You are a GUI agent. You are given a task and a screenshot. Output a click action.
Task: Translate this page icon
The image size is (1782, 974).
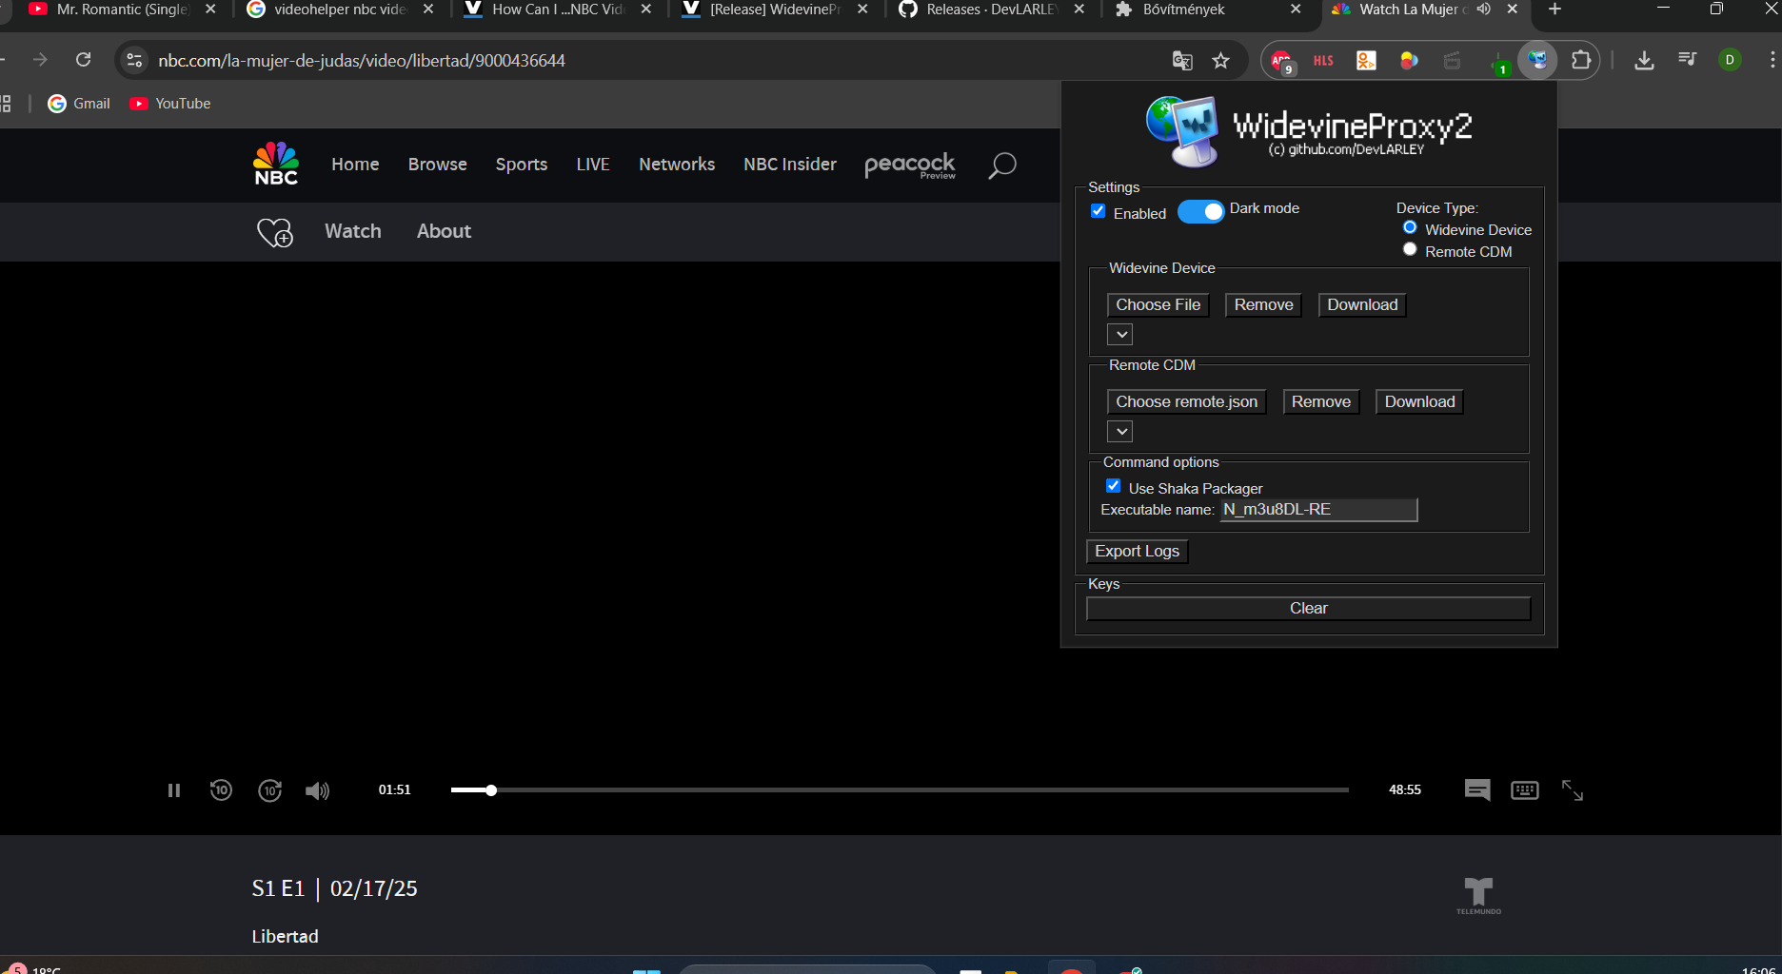1182,61
